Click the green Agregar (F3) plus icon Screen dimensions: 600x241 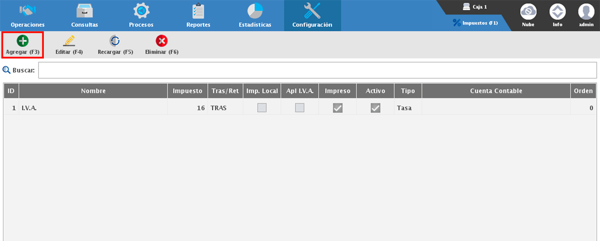23,41
